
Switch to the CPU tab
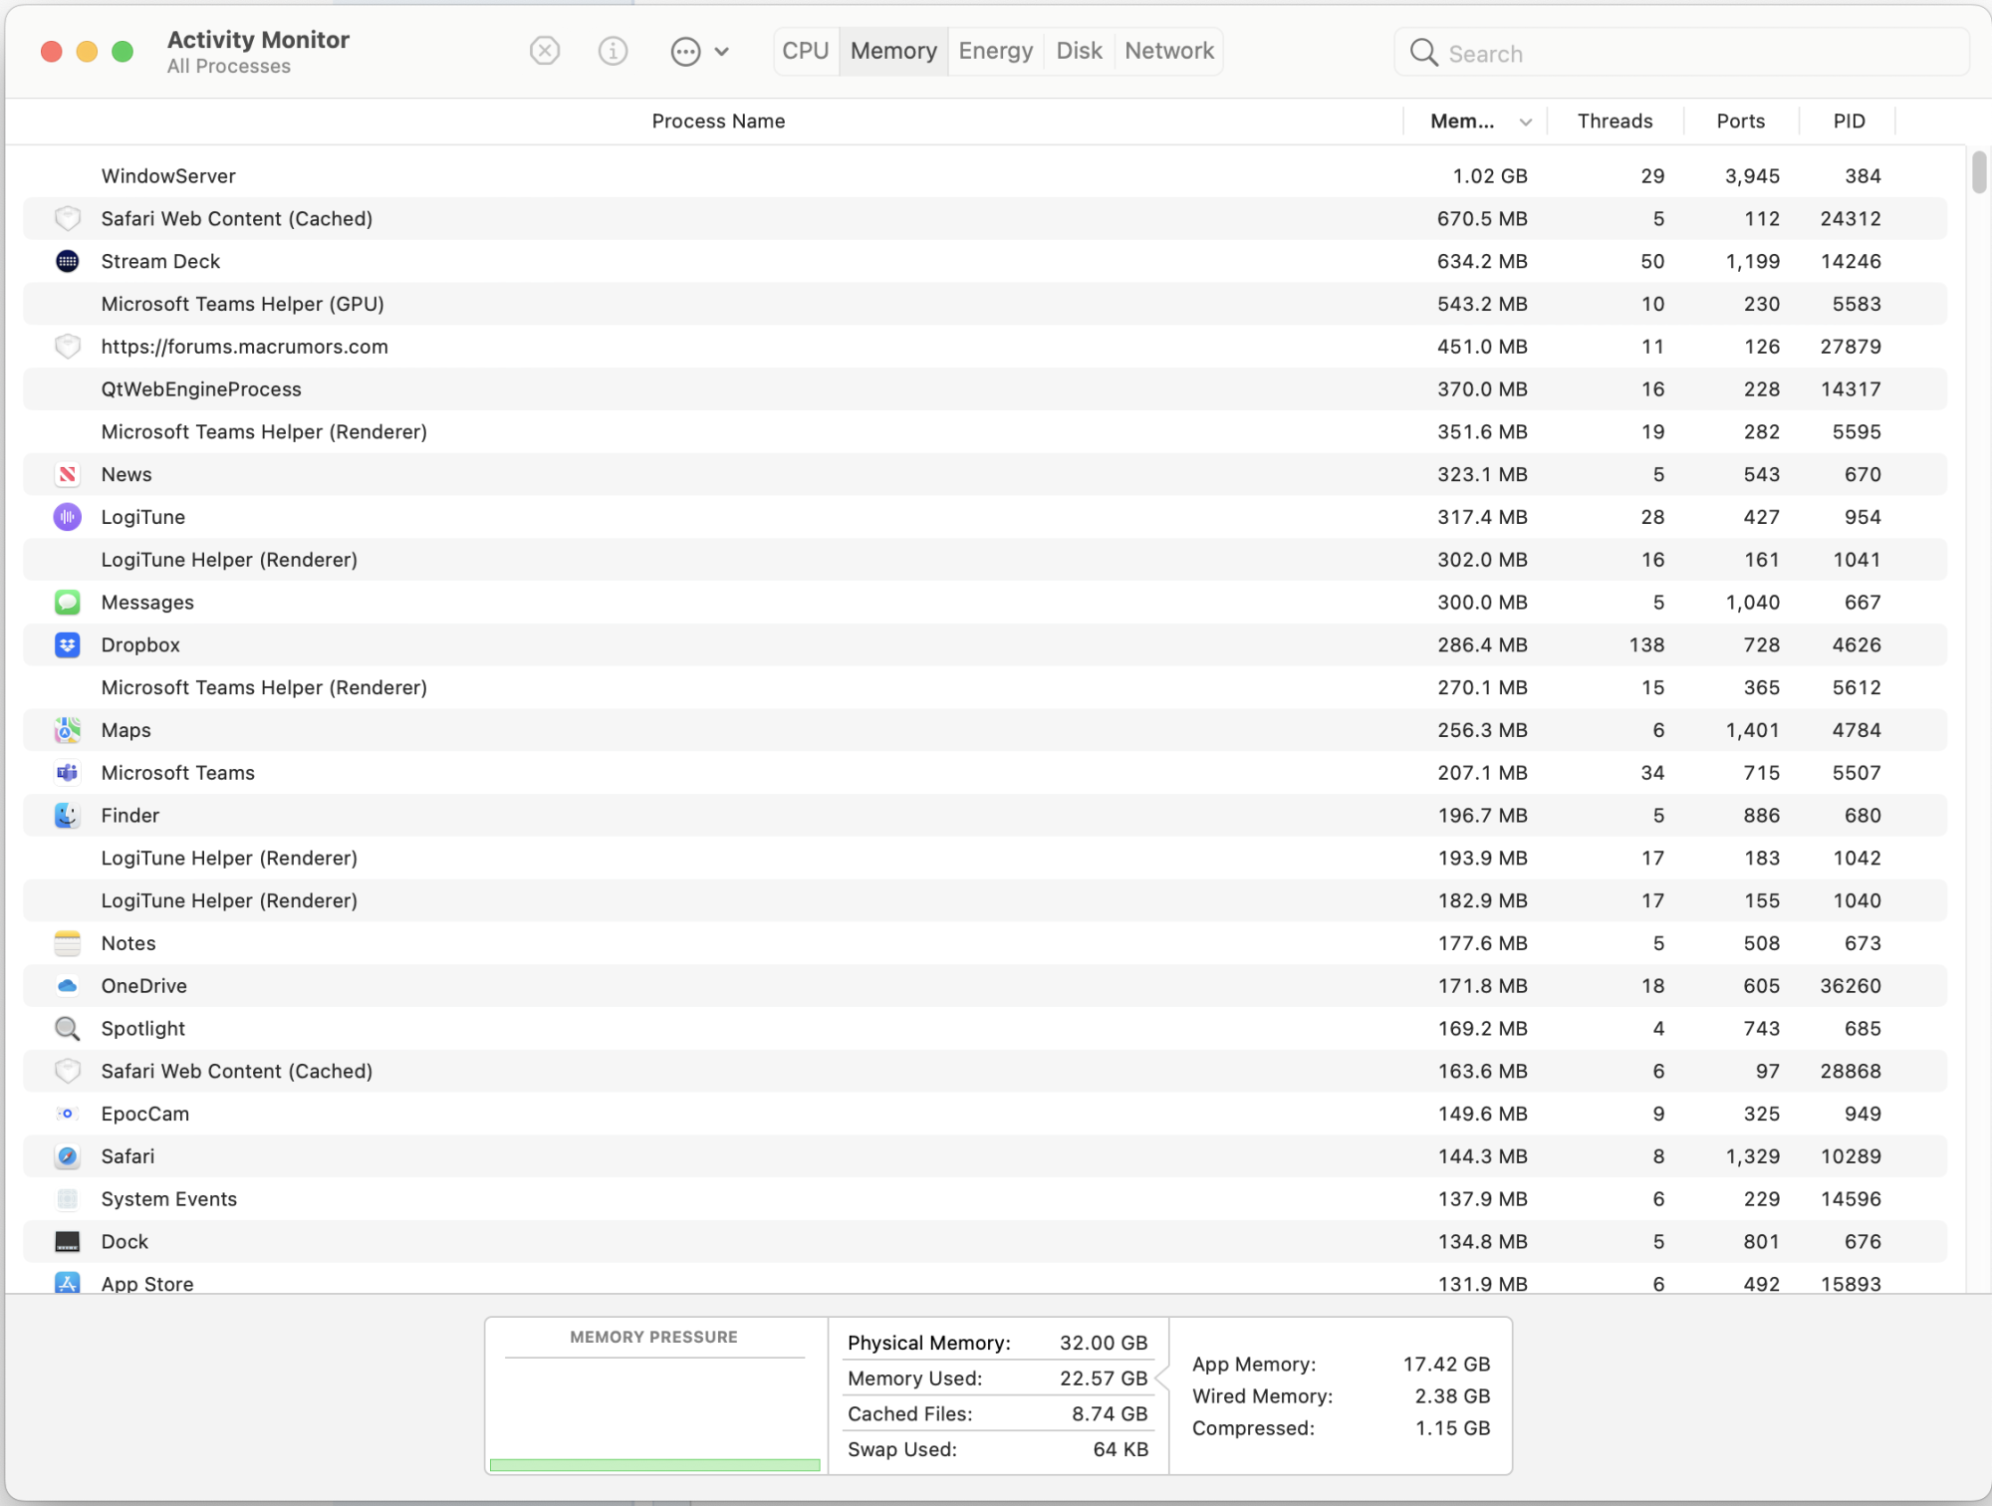point(806,51)
